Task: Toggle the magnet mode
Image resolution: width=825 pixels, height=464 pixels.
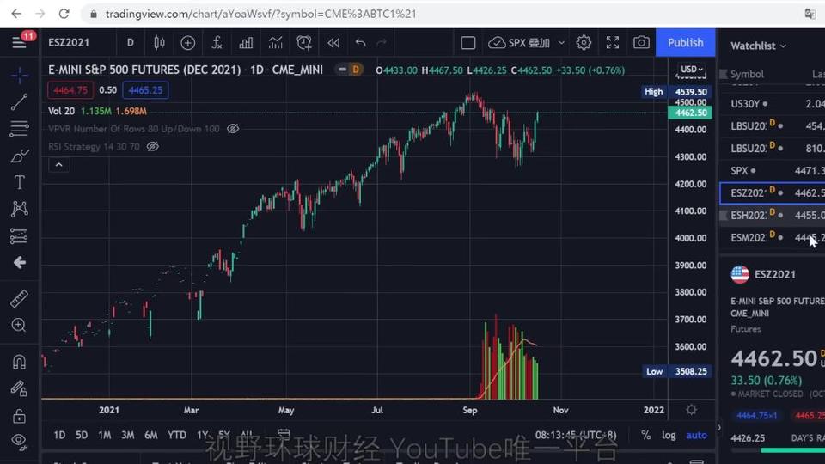Action: coord(20,362)
